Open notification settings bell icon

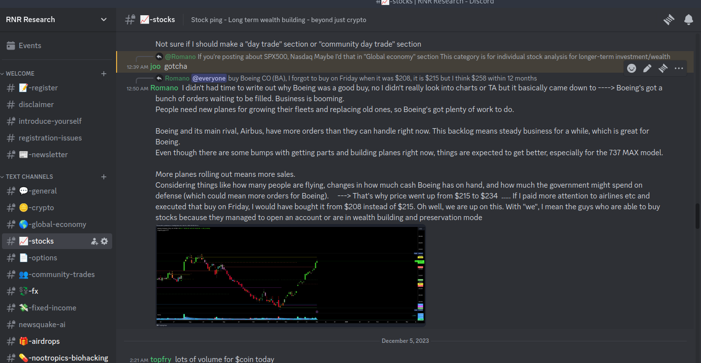pos(689,20)
